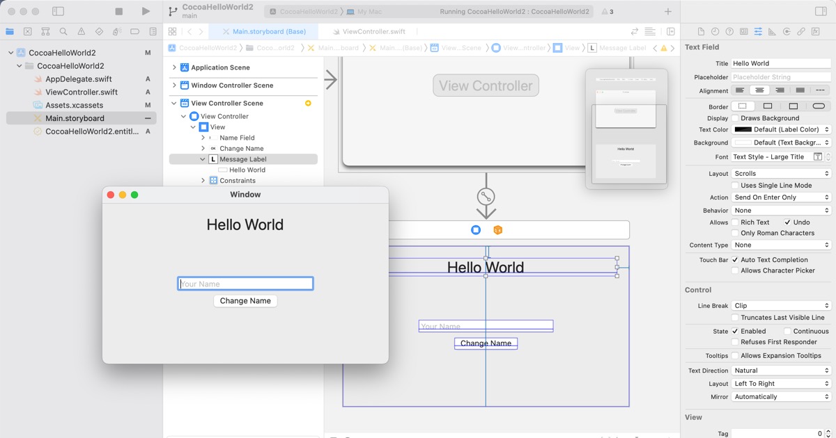
Task: Stop the running CocoaHelloWorld2 scheme
Action: click(x=119, y=11)
